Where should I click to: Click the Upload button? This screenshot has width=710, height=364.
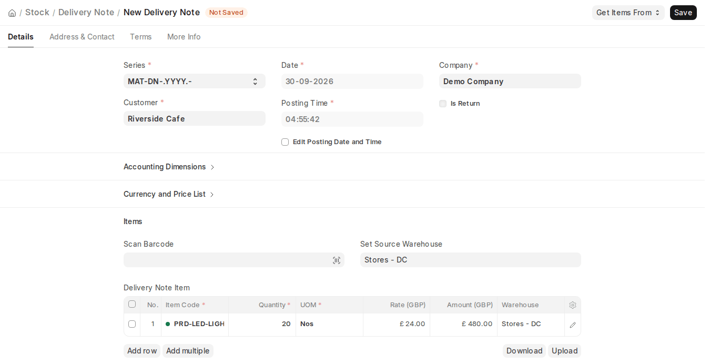click(x=564, y=351)
